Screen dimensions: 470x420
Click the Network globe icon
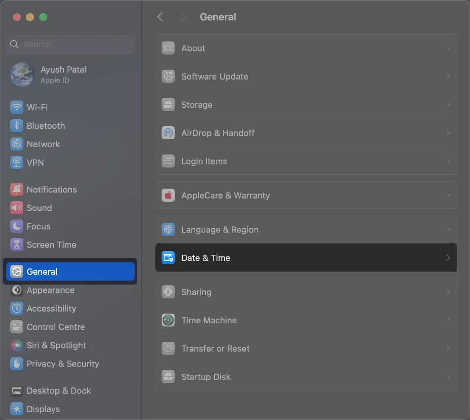[16, 144]
